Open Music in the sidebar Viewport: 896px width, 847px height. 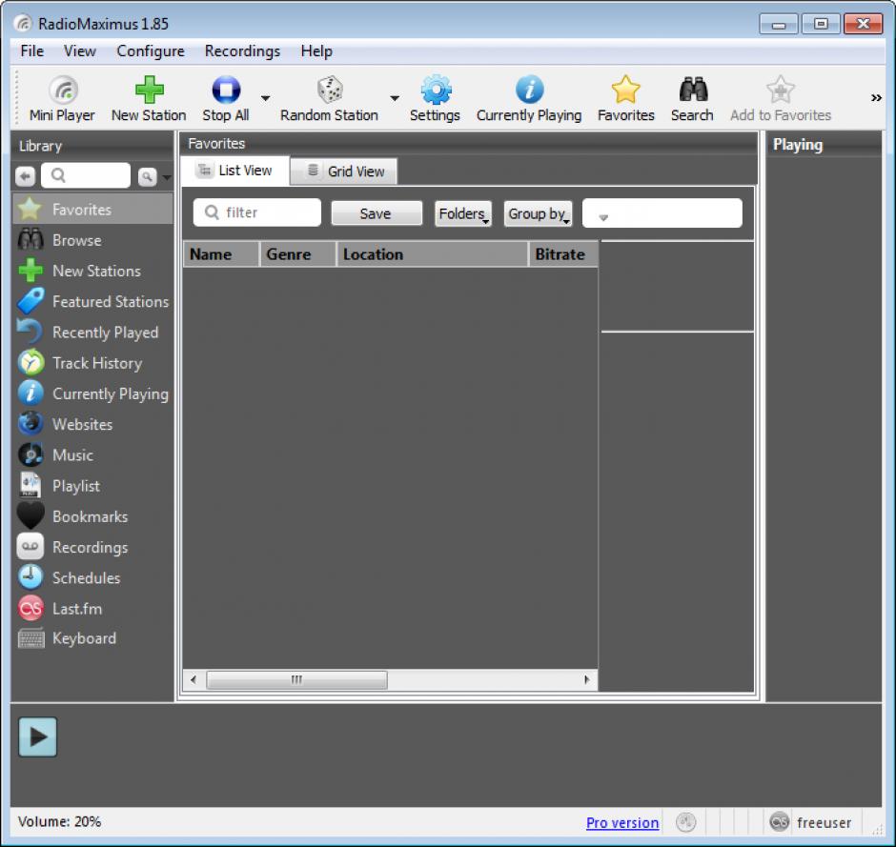(92, 455)
